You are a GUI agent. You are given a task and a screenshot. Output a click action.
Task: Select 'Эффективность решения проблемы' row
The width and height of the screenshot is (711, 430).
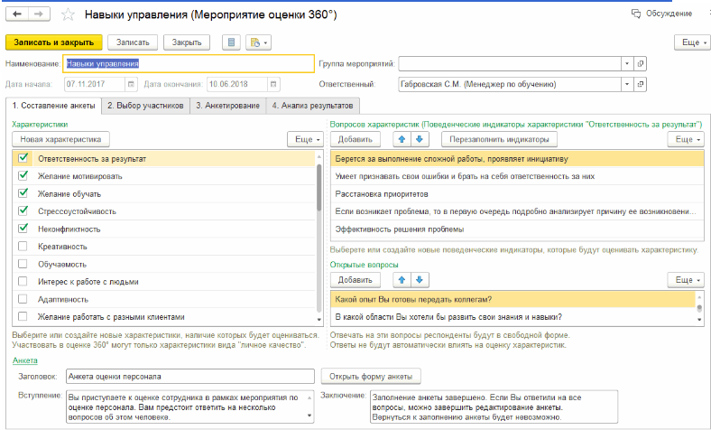coord(517,229)
